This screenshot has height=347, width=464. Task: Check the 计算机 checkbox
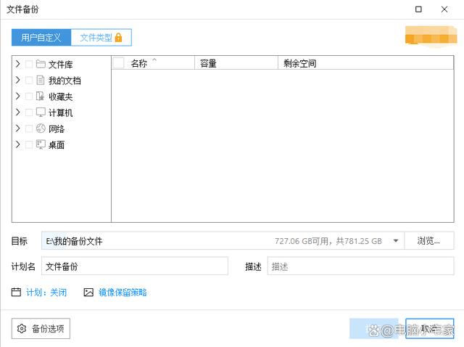(29, 113)
